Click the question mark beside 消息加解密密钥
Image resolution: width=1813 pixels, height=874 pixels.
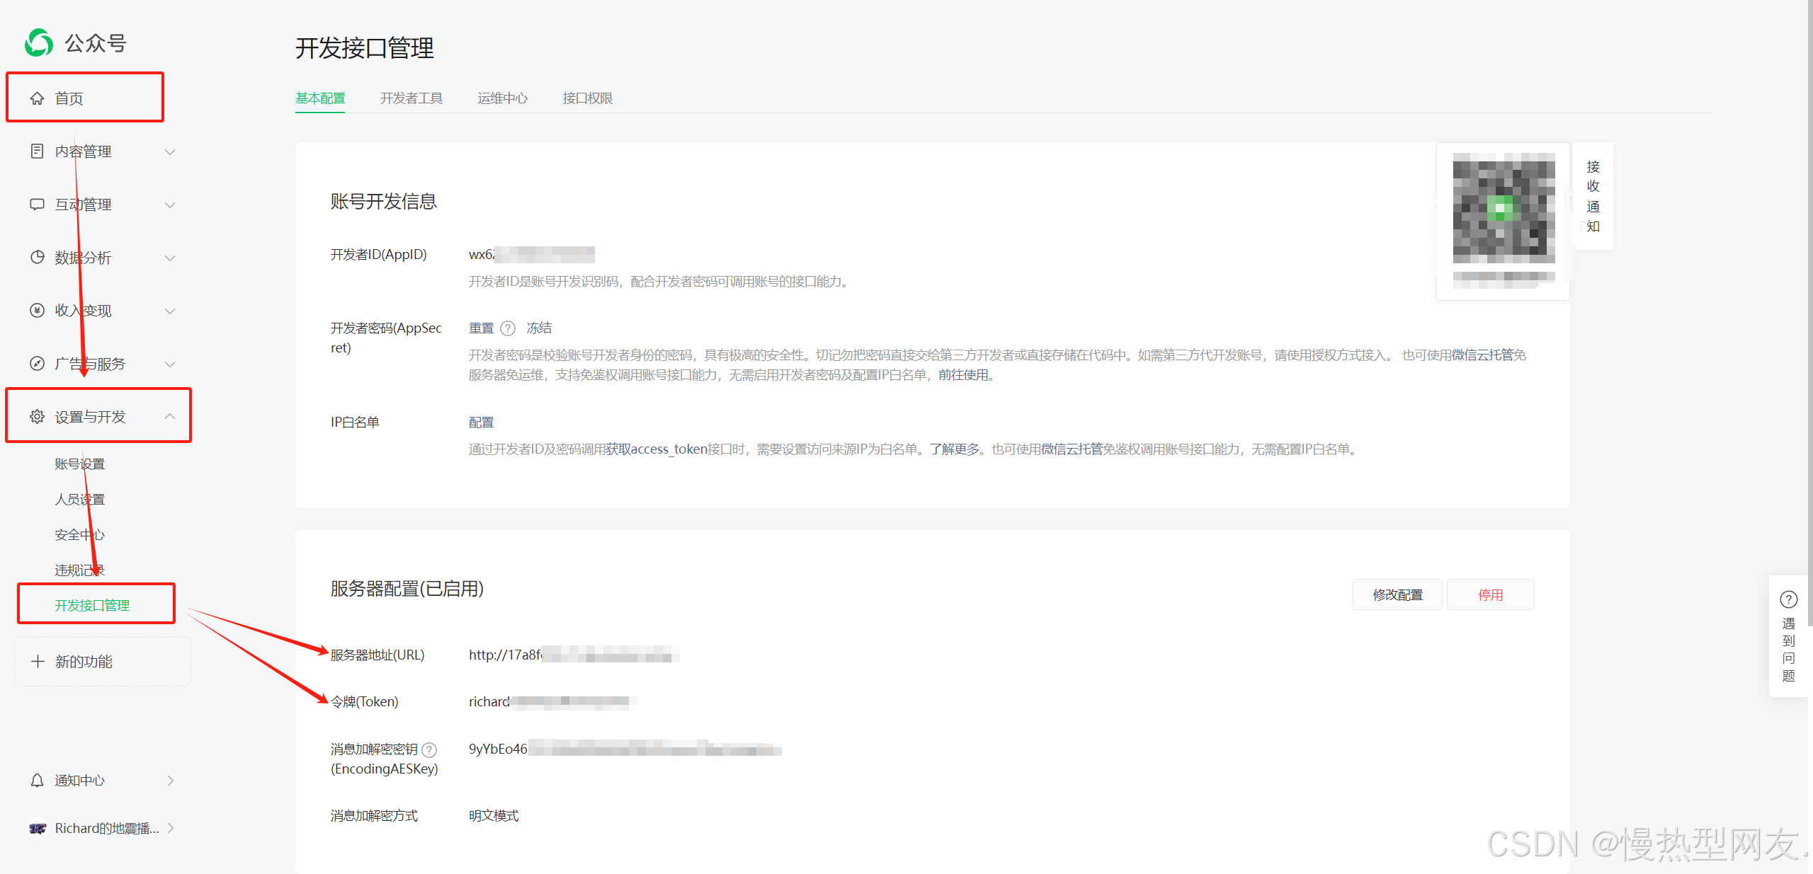(429, 749)
